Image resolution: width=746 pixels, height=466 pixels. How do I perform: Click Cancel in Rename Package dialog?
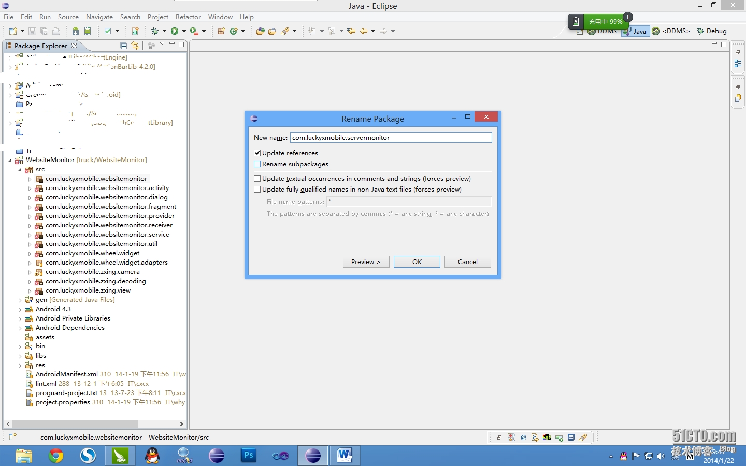[x=468, y=261]
